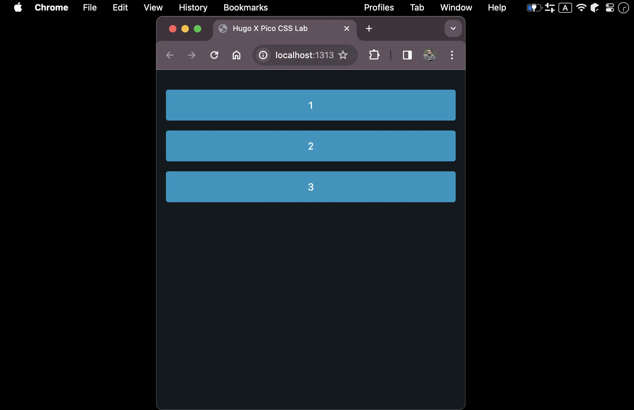Click box number 1 on page

click(x=310, y=105)
